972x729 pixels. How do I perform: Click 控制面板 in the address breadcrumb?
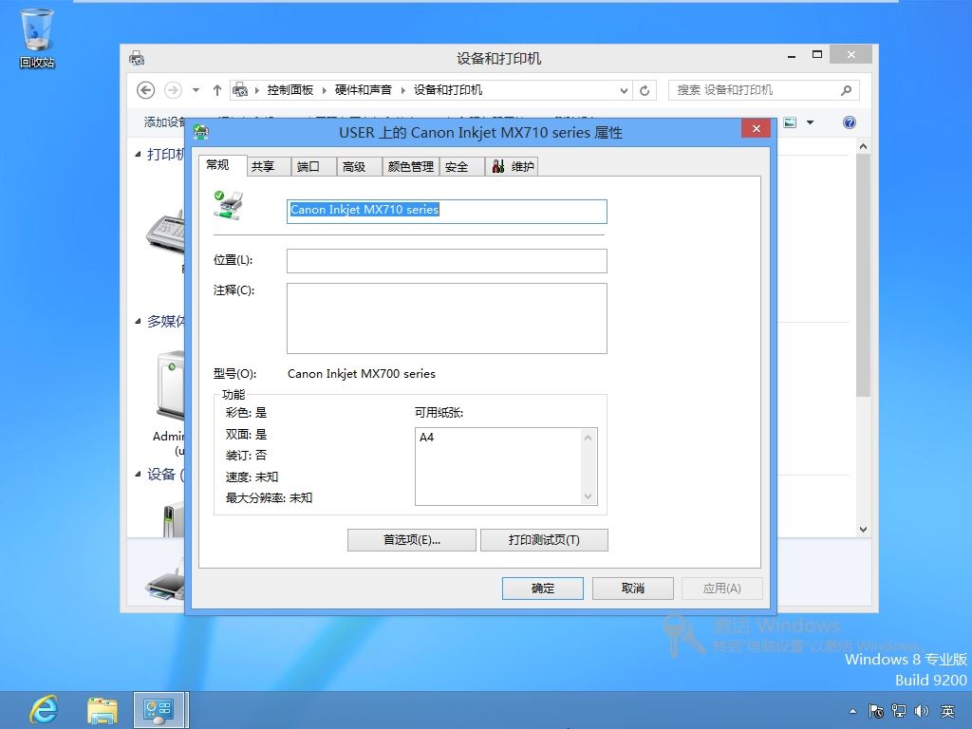(x=290, y=90)
